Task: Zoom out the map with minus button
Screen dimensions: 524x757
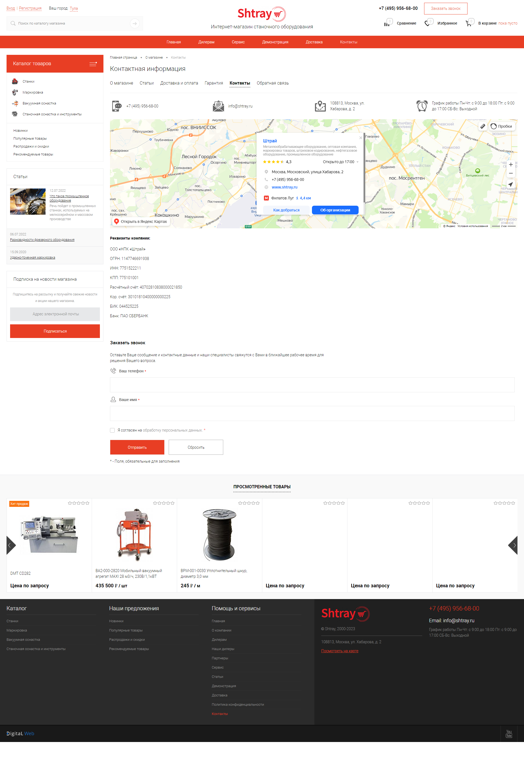Action: tap(511, 173)
